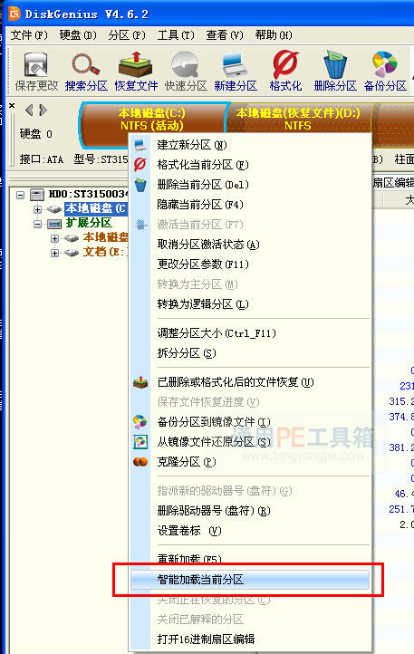Click the 删除分区 trash bin toolbar icon
Image resolution: width=414 pixels, height=654 pixels.
(x=335, y=65)
